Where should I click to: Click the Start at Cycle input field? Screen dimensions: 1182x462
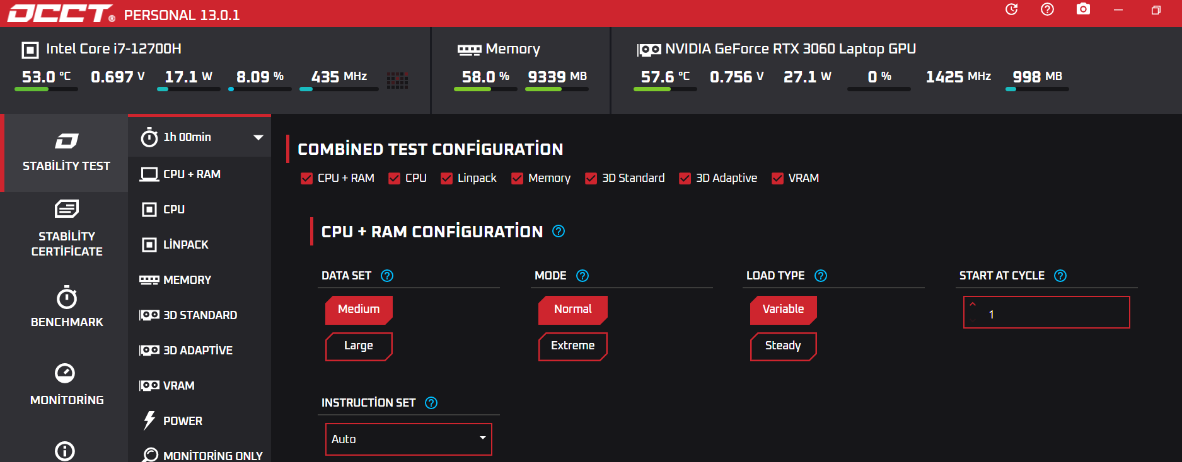click(1053, 314)
